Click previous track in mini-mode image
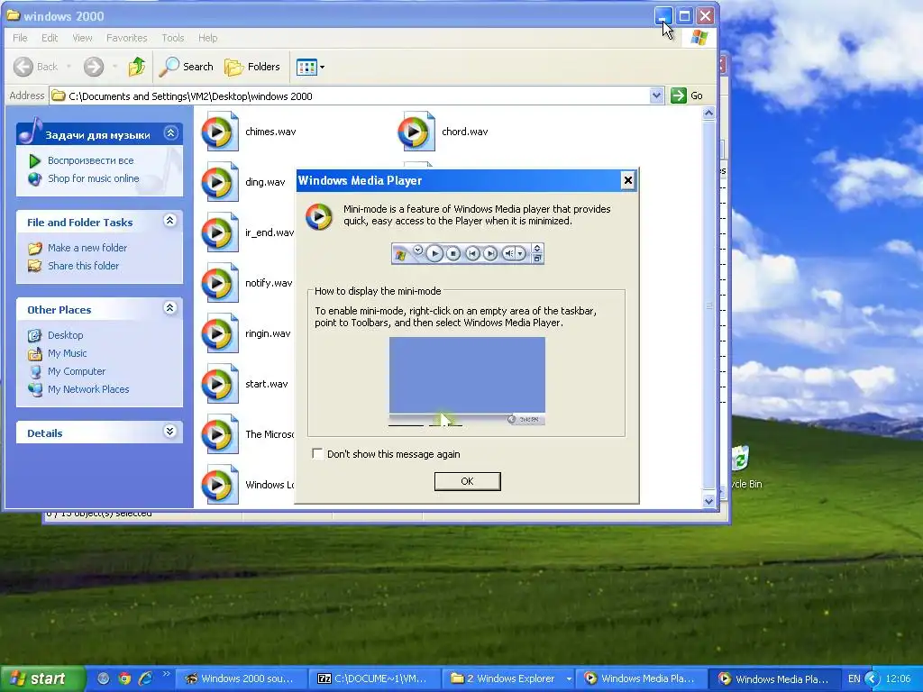The image size is (923, 692). click(472, 253)
